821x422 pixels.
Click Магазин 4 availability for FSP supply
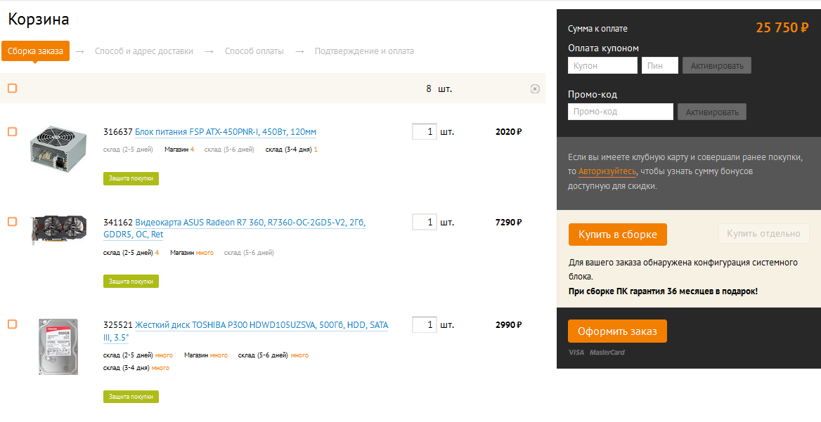click(179, 150)
